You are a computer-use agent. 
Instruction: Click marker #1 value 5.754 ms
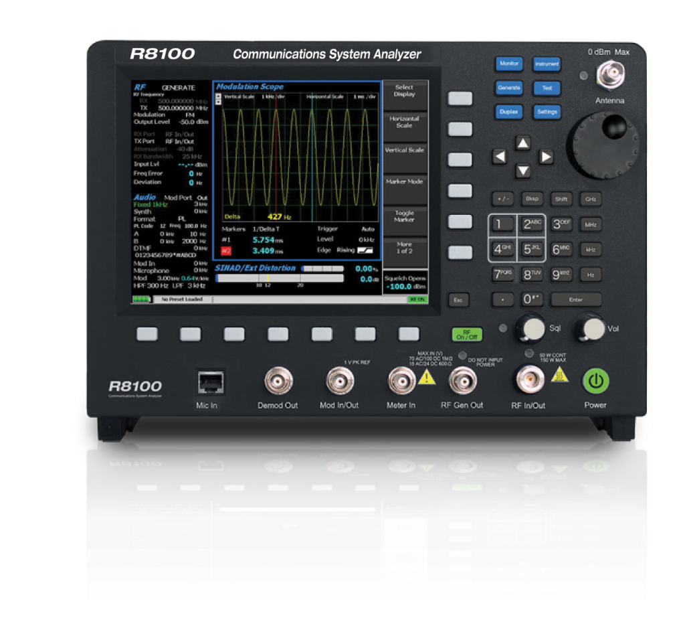click(268, 240)
